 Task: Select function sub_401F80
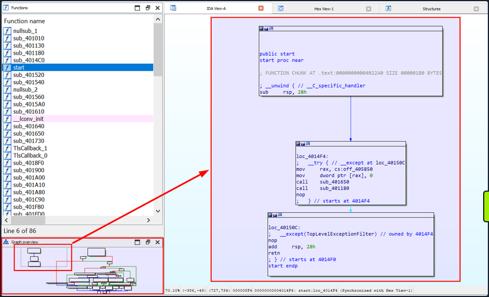(x=78, y=206)
